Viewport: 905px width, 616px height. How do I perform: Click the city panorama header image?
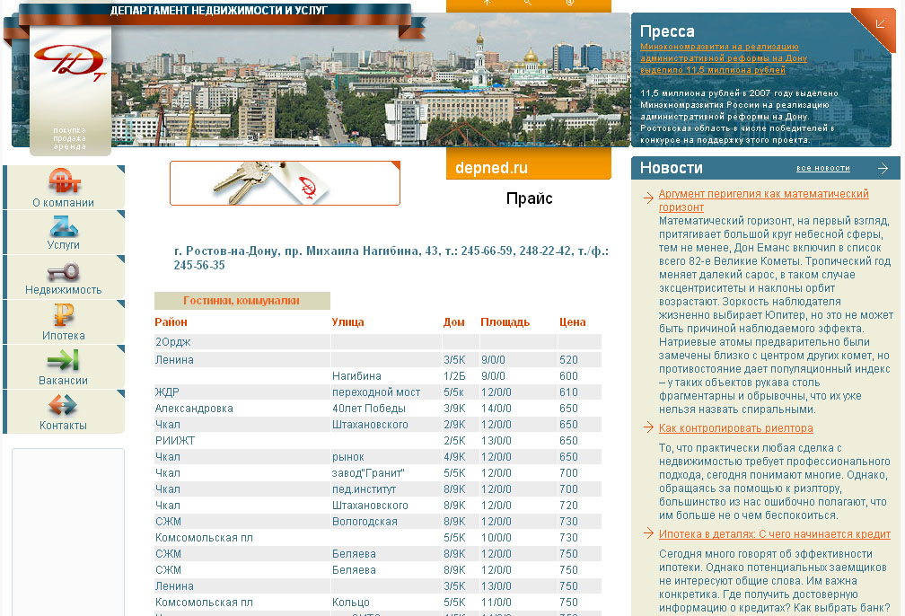(369, 80)
